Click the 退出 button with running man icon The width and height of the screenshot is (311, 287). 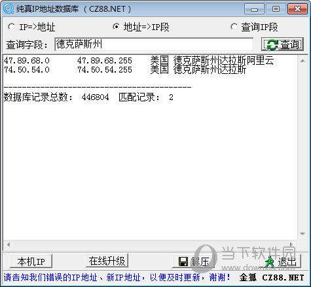tap(281, 261)
